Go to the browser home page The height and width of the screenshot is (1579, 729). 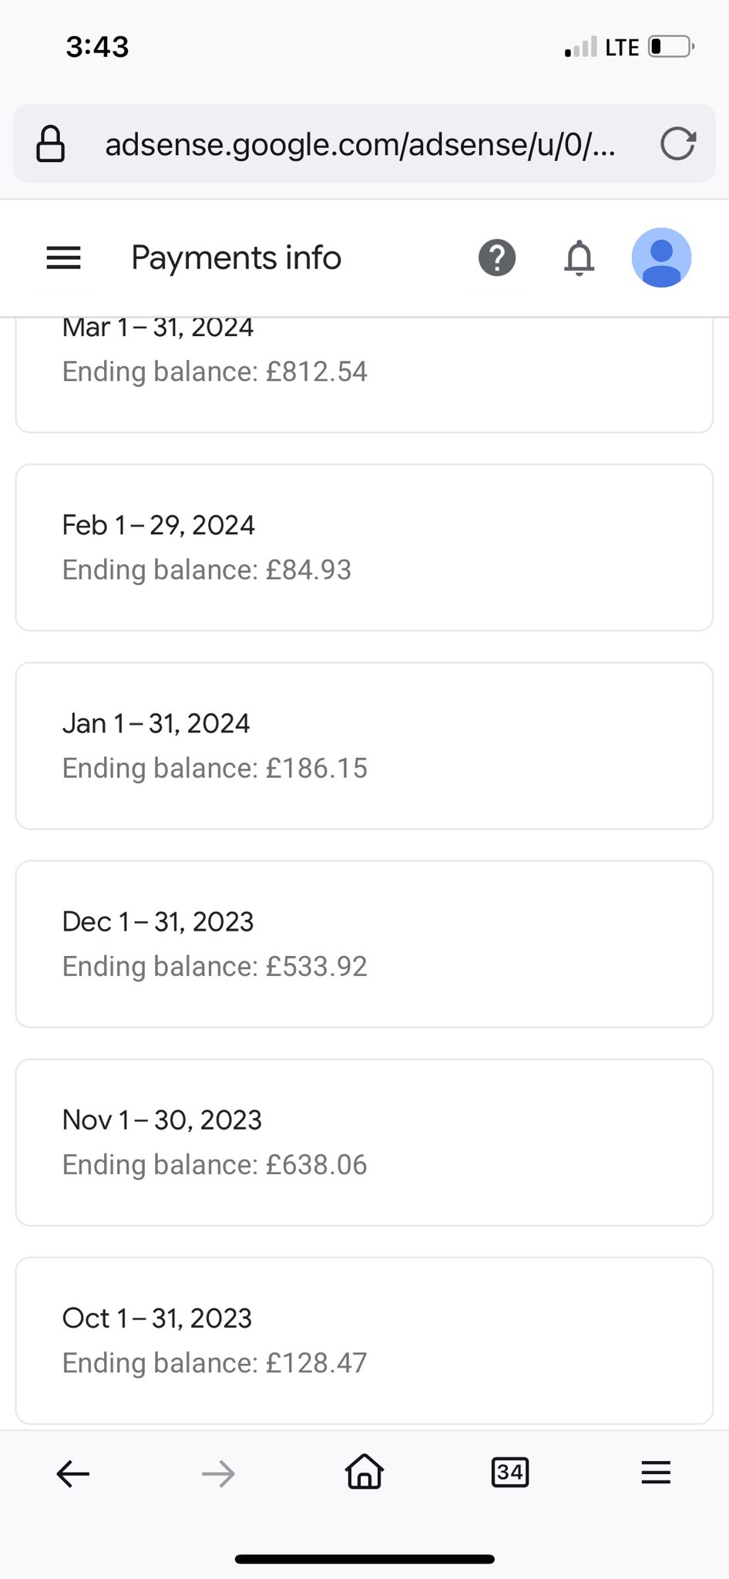[364, 1472]
